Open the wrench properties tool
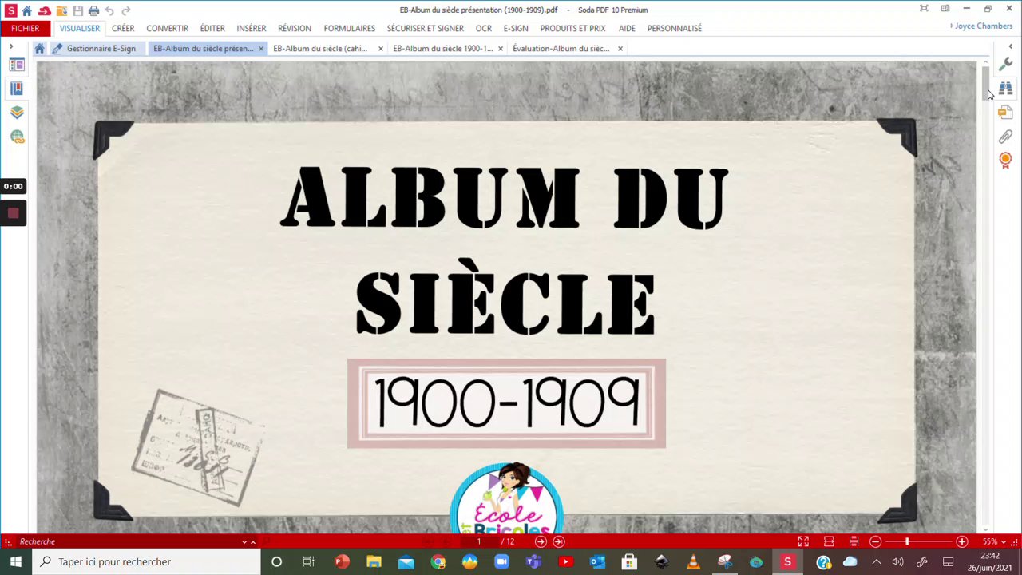1022x575 pixels. (x=1005, y=65)
